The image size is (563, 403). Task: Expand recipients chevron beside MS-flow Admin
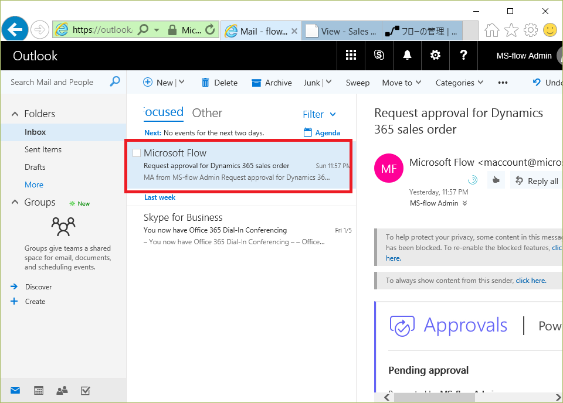[464, 203]
